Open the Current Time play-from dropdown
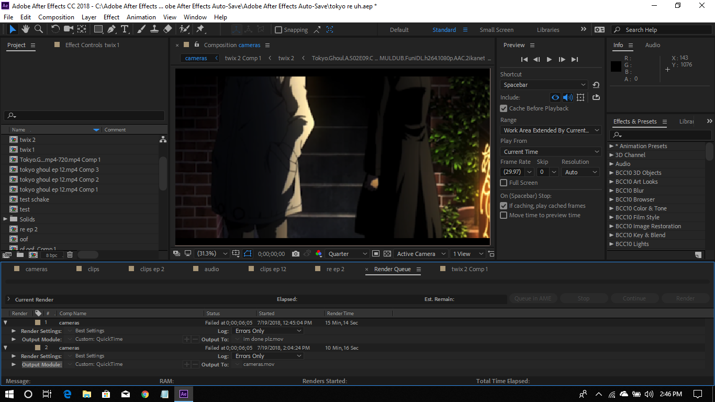This screenshot has width=715, height=402. click(x=551, y=152)
